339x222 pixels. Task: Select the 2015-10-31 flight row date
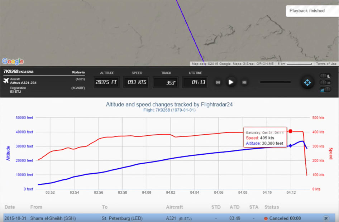click(x=15, y=218)
